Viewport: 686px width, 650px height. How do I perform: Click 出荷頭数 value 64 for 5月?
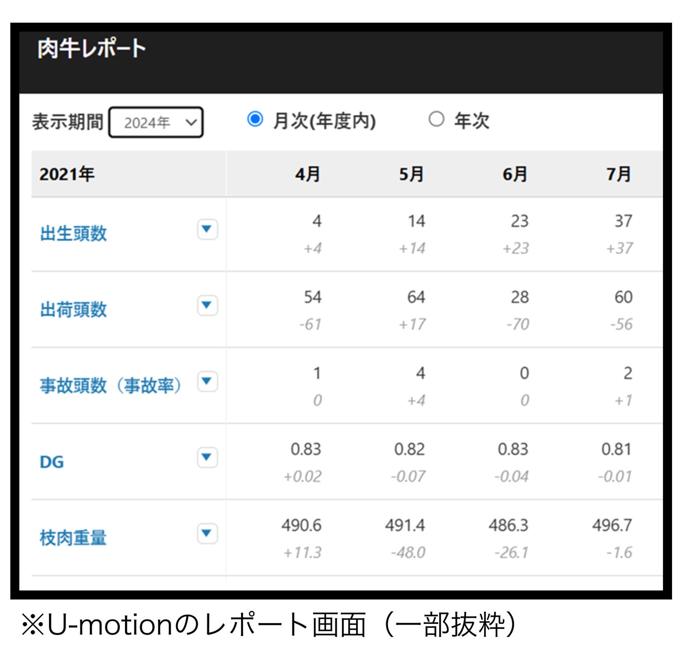(416, 297)
